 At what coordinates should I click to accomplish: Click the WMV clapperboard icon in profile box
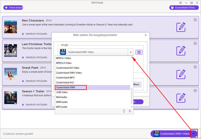(x=63, y=52)
